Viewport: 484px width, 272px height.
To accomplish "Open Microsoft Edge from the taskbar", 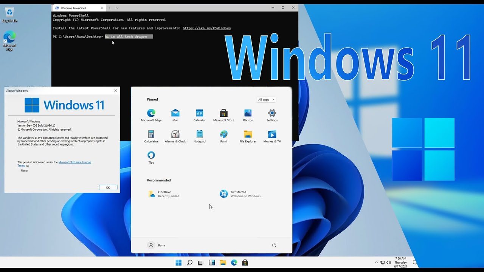I will tap(234, 263).
